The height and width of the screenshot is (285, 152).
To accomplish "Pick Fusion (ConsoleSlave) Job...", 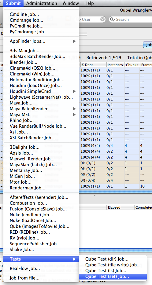I will [x=41, y=209].
